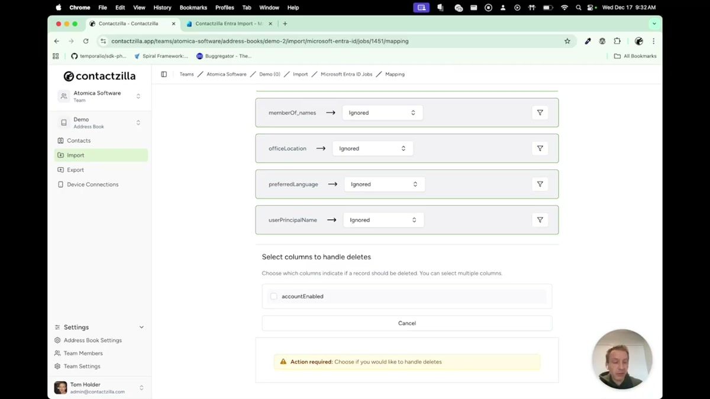The image size is (710, 399).
Task: Toggle the sidebar panel icon near the breadcrumbs
Action: (x=164, y=74)
